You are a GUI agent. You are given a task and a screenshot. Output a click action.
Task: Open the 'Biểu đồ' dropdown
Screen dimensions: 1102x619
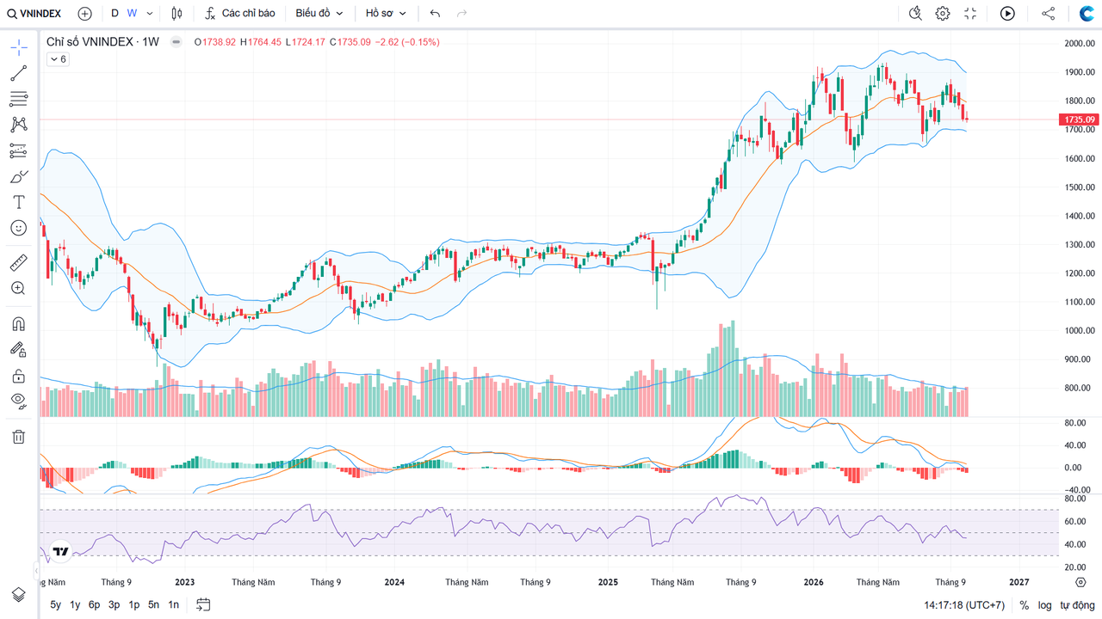319,14
